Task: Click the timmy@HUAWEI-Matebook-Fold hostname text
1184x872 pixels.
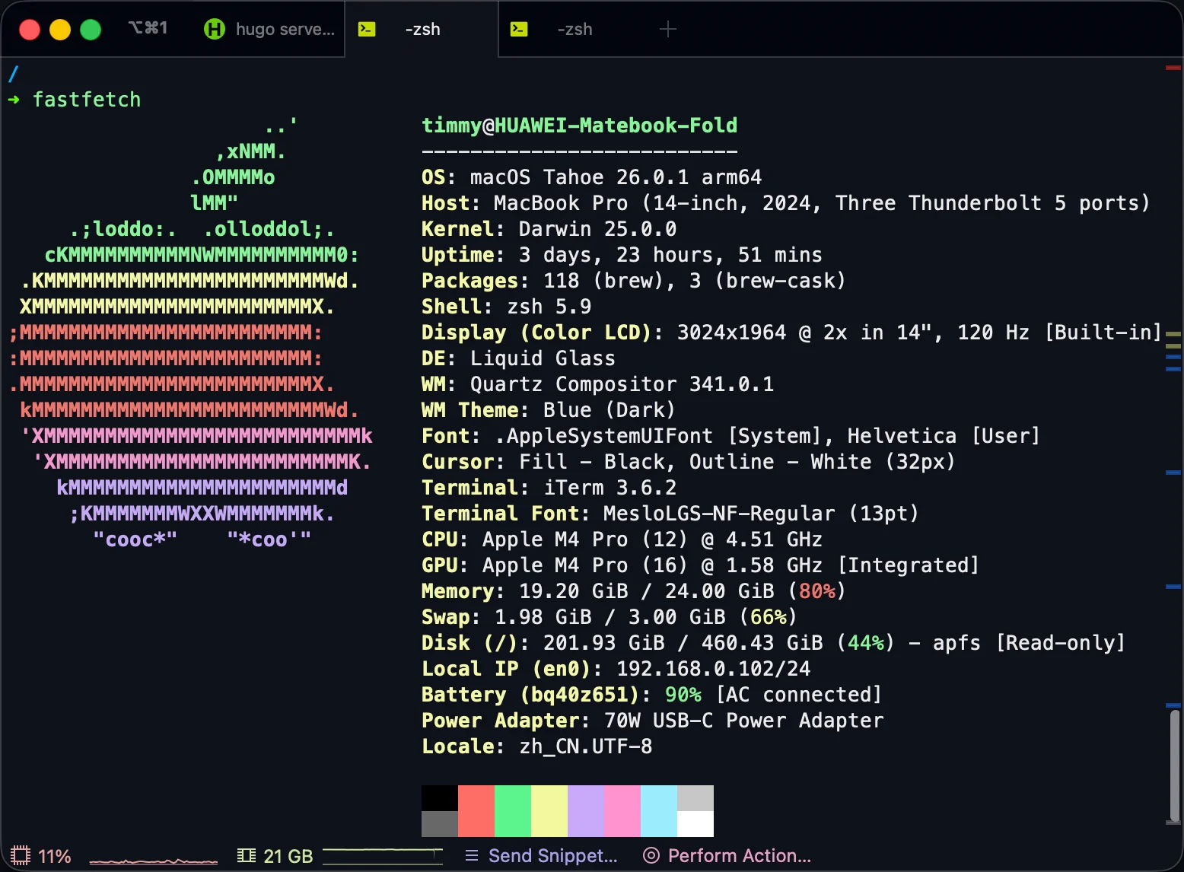Action: point(579,126)
